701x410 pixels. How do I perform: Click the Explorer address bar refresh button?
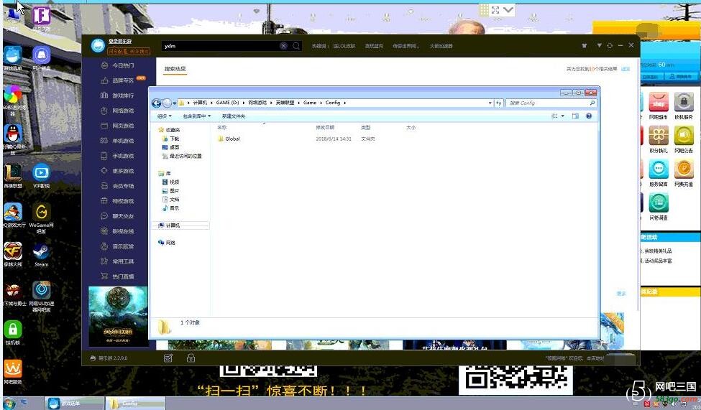coord(498,103)
